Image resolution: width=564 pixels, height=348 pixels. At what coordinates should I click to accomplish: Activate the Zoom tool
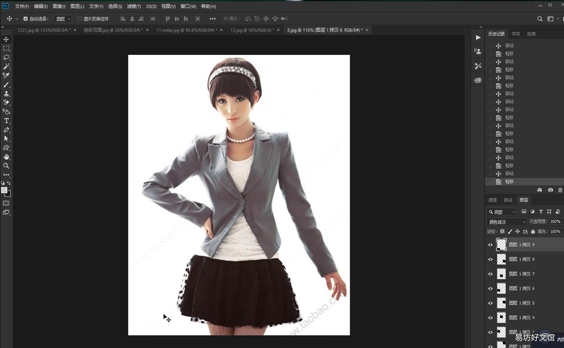6,166
